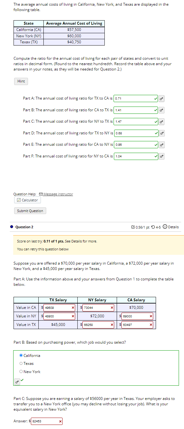Image resolution: width=184 pixels, height=429 pixels.
Task: Click the answer key icon next to Part F
Action: (161, 156)
